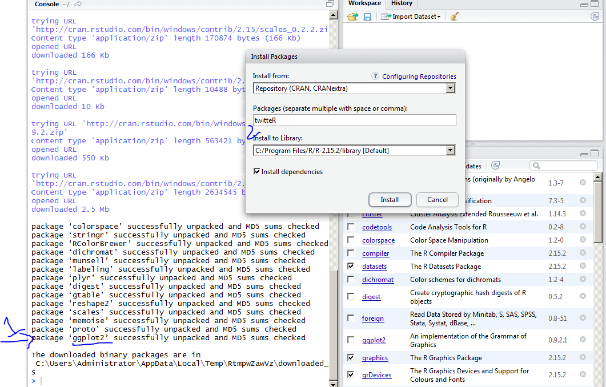The width and height of the screenshot is (606, 387).
Task: Refresh the Packages list icon
Action: point(495,166)
